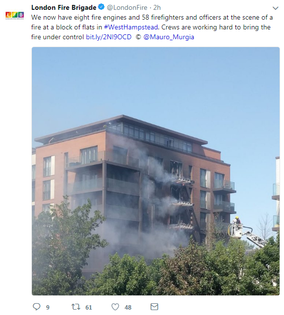Viewport: 284px width, 315px height.
Task: Open the burning flats photo in the tweet
Action: tap(155, 171)
